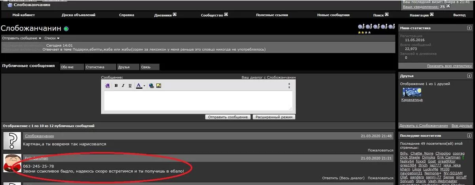Image resolution: width=475 pixels, height=185 pixels.
Task: Click the editor resize arrows icon
Action: click(289, 85)
